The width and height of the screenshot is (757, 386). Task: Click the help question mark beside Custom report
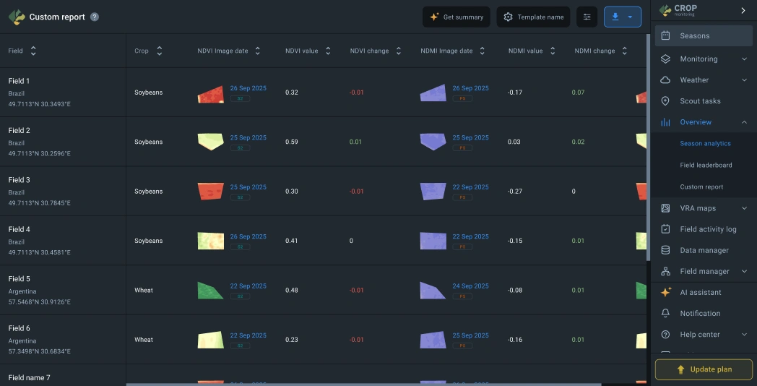95,17
